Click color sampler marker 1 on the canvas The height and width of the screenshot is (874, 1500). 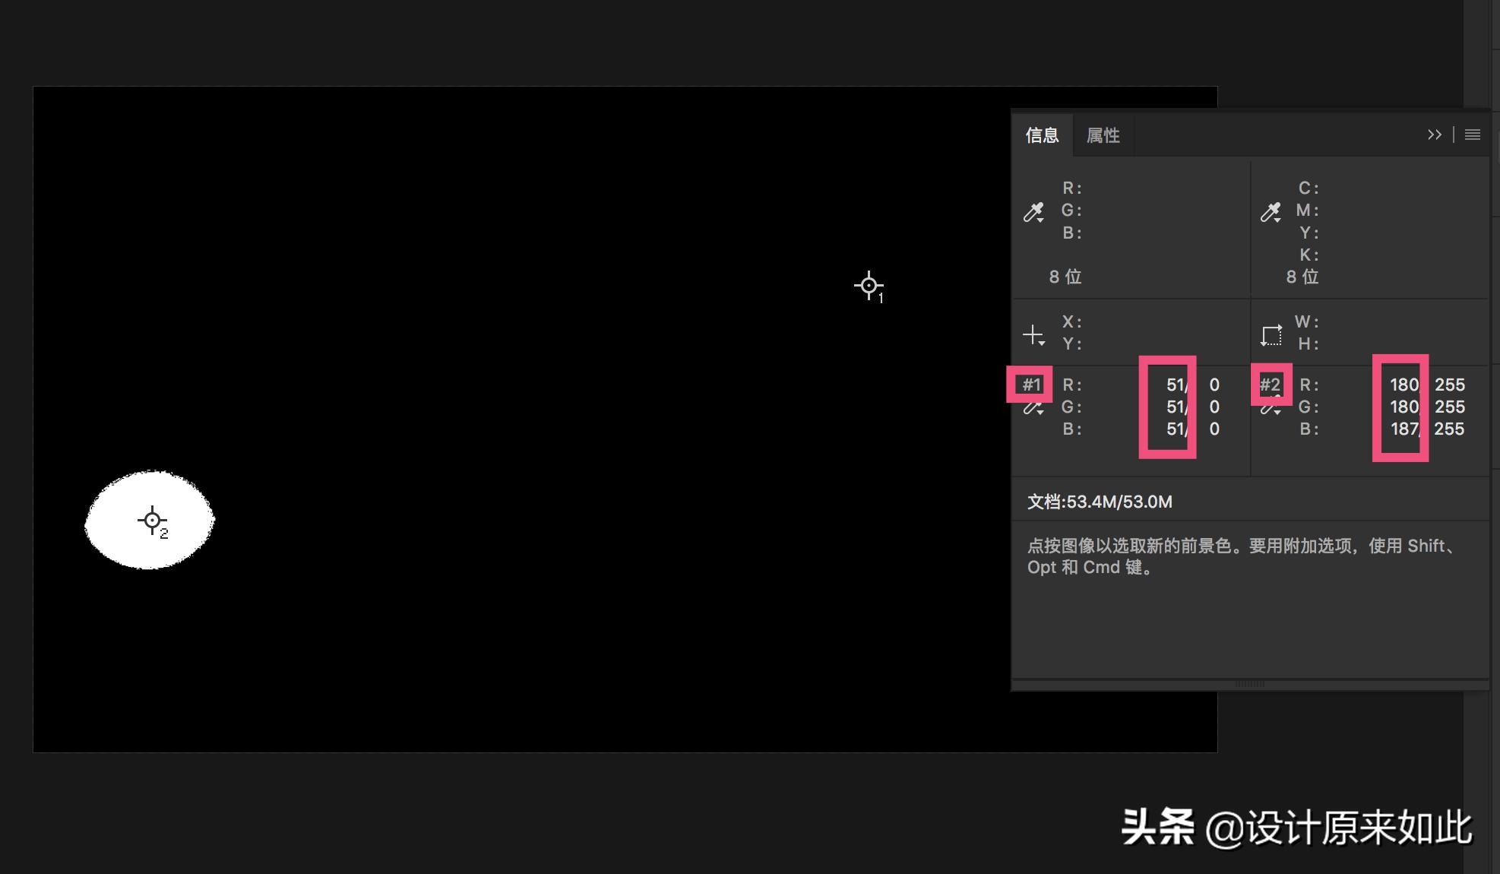[x=869, y=287]
